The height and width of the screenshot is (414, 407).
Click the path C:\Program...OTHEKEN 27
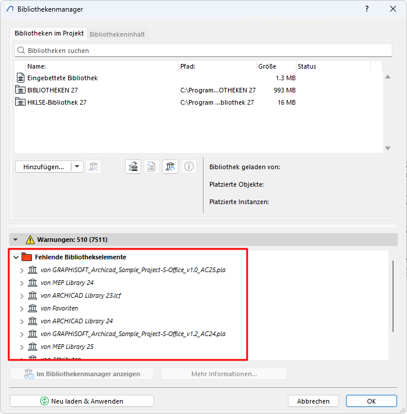(x=218, y=90)
